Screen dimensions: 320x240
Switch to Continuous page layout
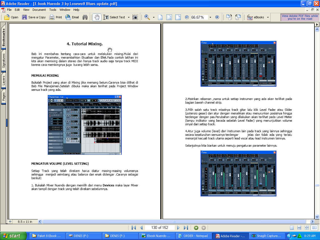(x=299, y=228)
